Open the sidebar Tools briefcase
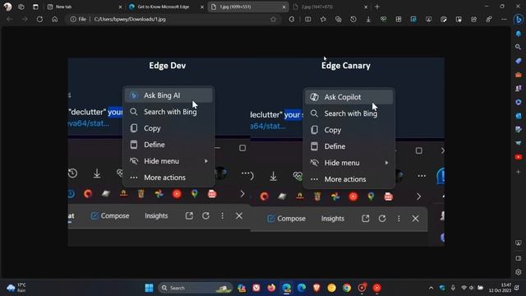The height and width of the screenshot is (296, 526). click(519, 75)
